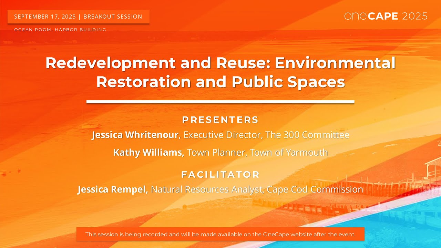
Task: Click the Kathy Williams presenter line
Action: click(x=220, y=152)
